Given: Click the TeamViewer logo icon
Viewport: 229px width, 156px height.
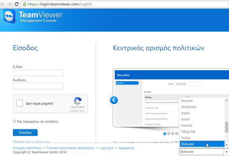Looking at the screenshot, I should pos(9,16).
